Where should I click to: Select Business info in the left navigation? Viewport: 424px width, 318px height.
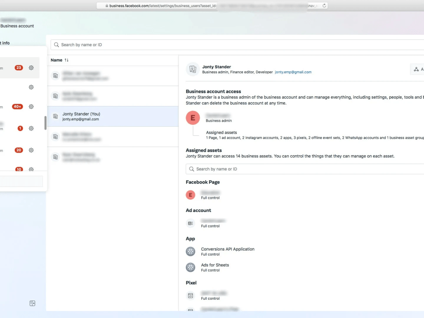tap(4, 43)
